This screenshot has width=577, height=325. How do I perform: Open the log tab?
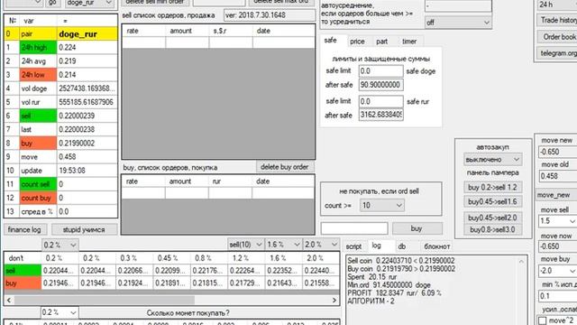376,246
